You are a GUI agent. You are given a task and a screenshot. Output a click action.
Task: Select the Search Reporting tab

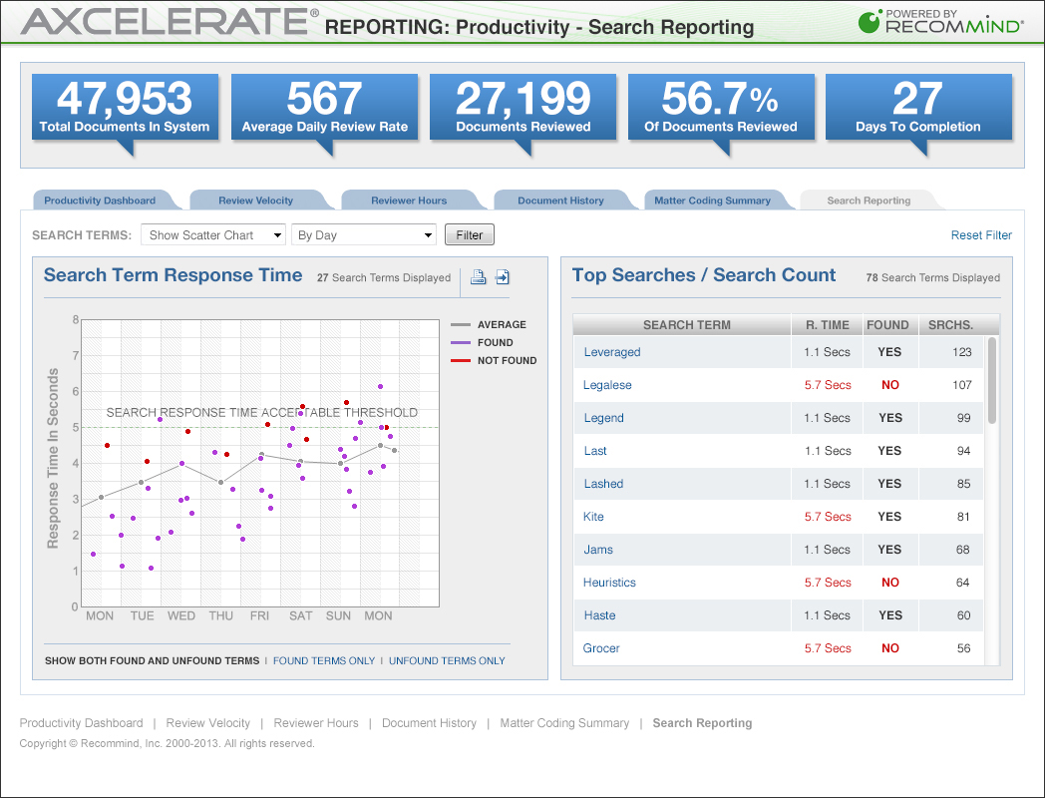869,200
